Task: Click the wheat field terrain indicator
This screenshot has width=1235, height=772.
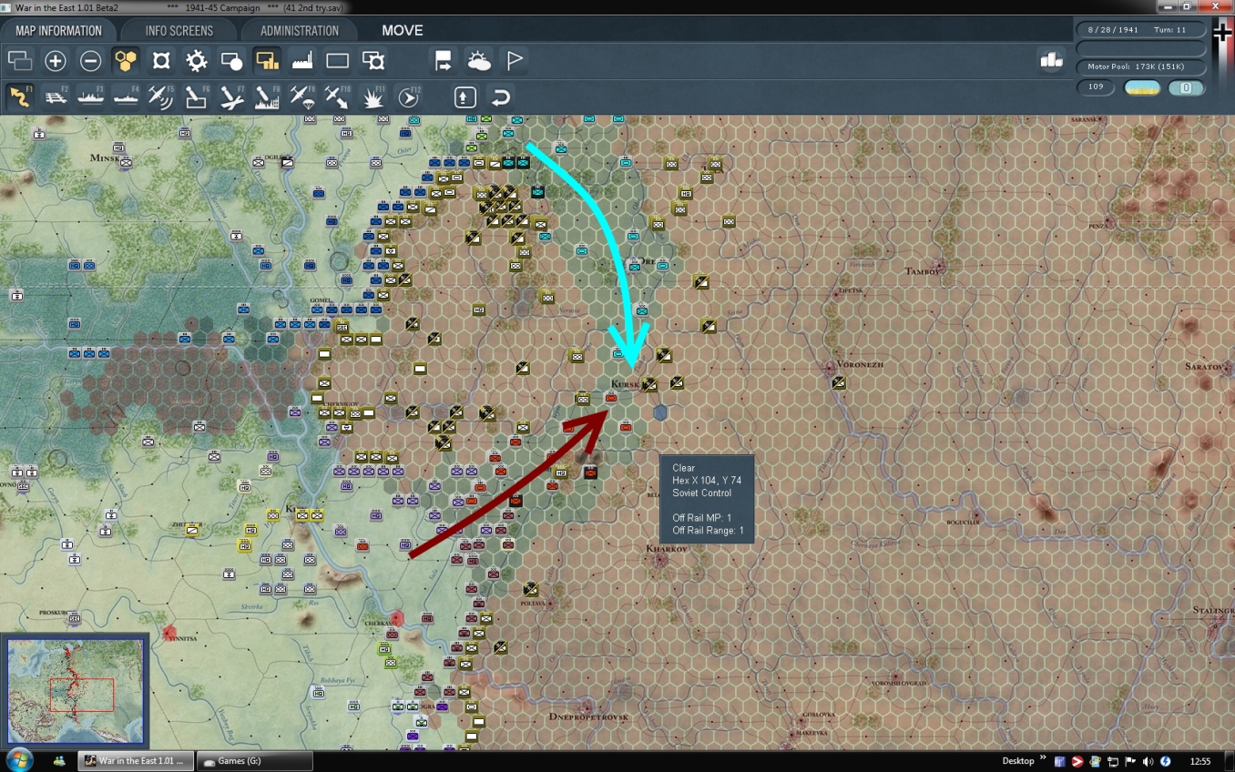Action: (x=1142, y=87)
